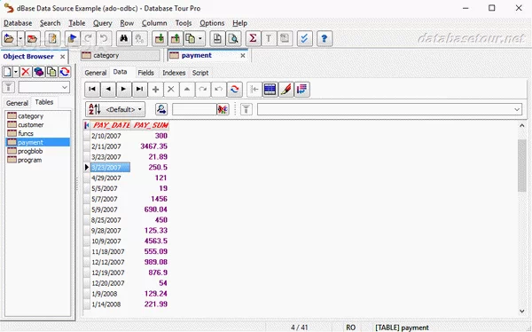532x332 pixels.
Task: Open the Tools menu
Action: 184,23
